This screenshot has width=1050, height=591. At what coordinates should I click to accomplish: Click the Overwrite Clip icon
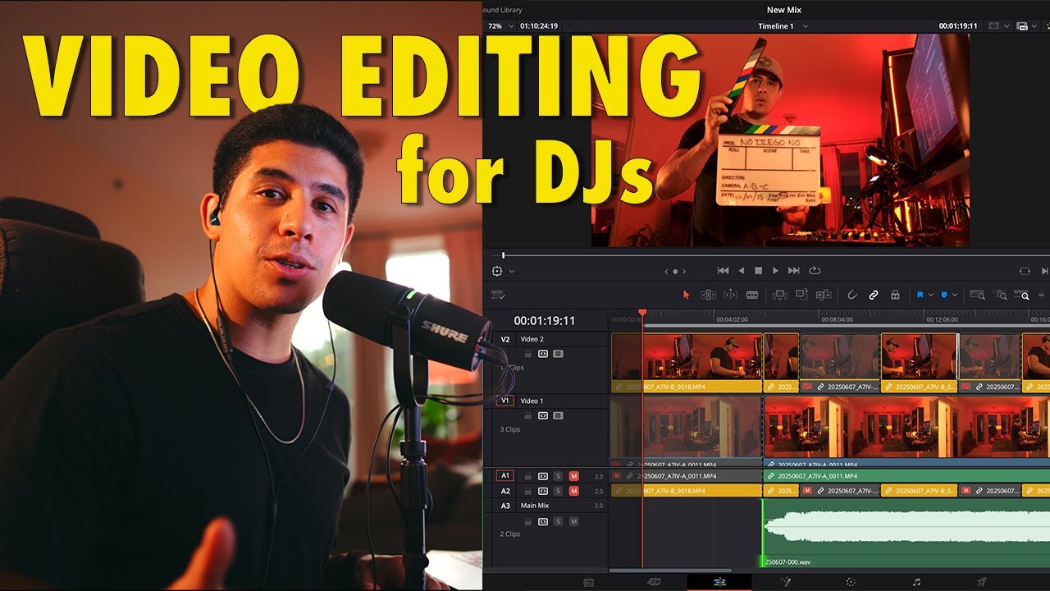(801, 295)
